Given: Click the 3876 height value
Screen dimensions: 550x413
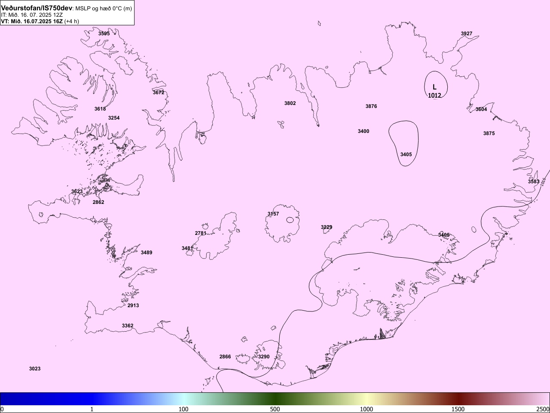Looking at the screenshot, I should (371, 106).
